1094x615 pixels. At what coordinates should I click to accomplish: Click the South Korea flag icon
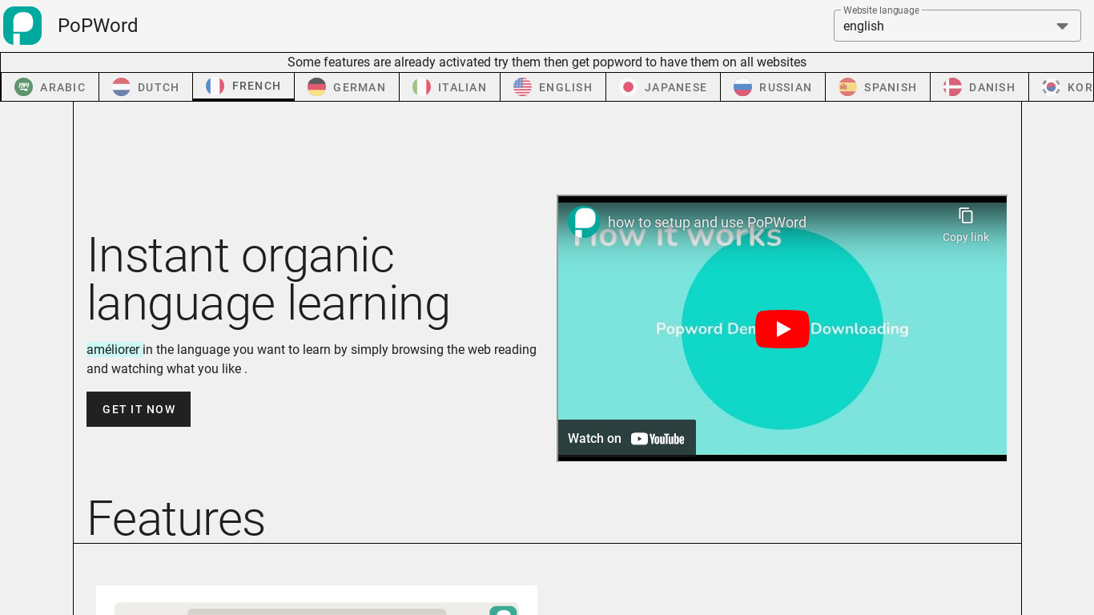click(1051, 86)
